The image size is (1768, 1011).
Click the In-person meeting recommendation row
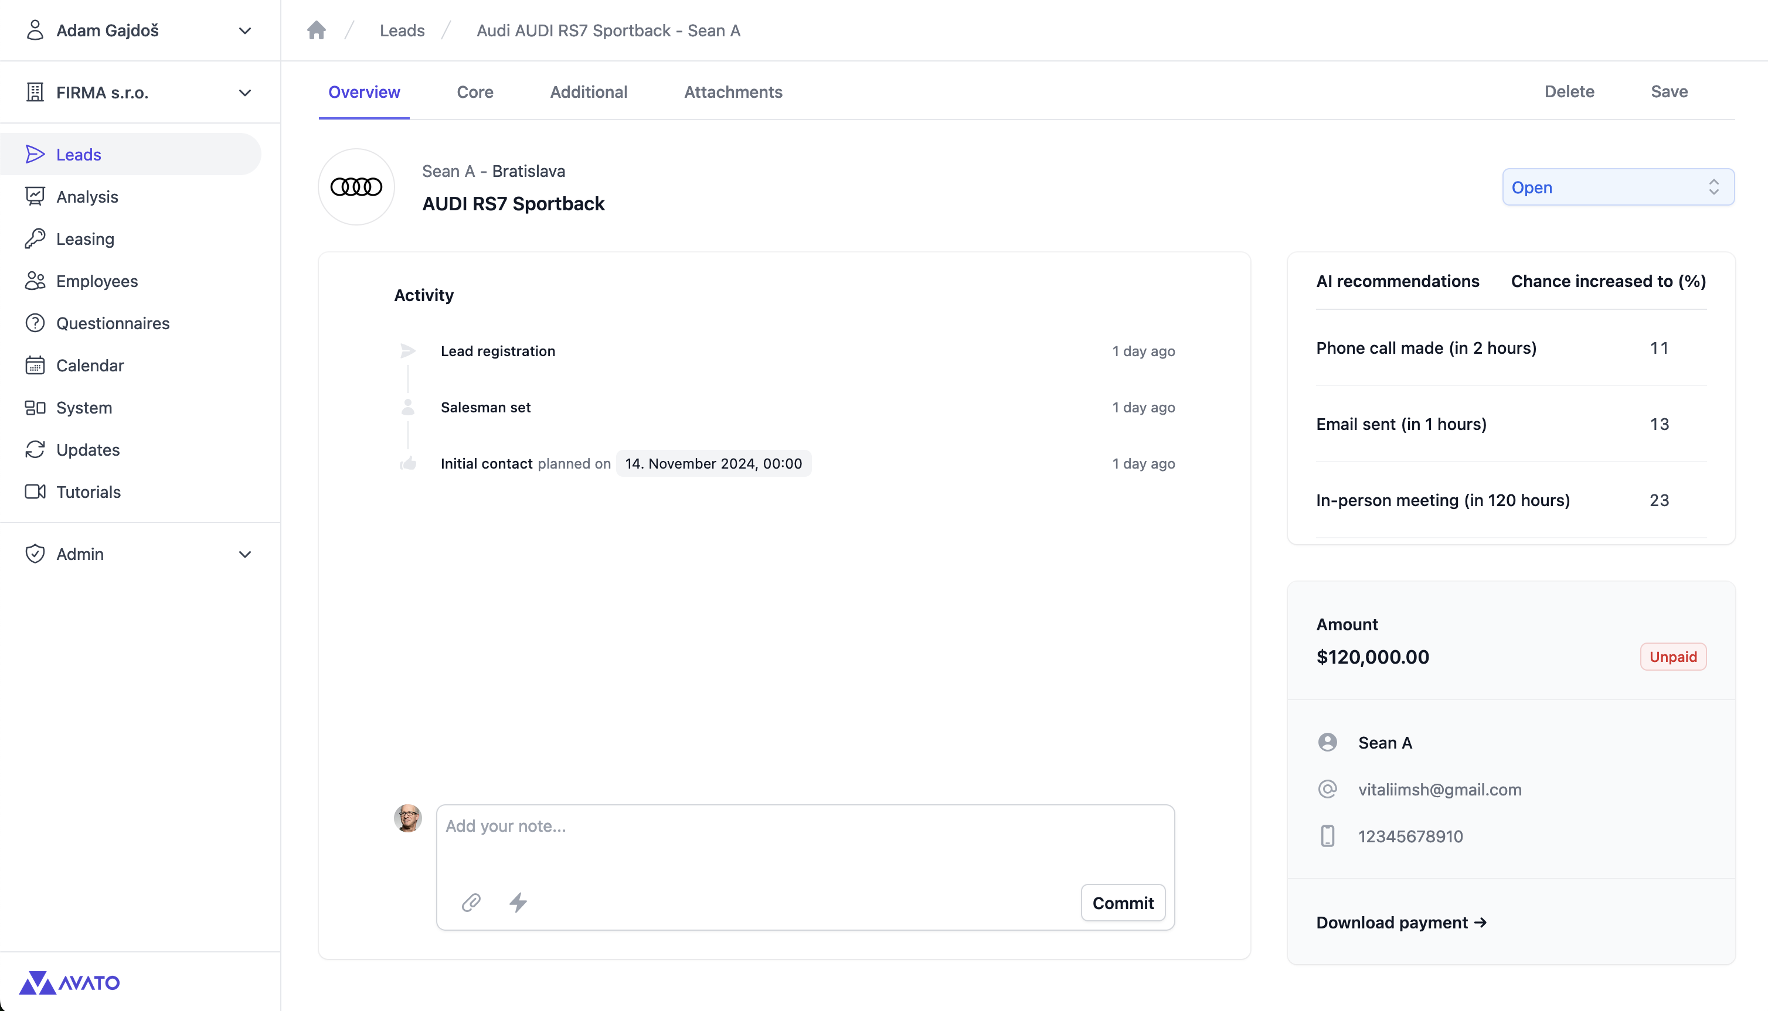(1511, 501)
